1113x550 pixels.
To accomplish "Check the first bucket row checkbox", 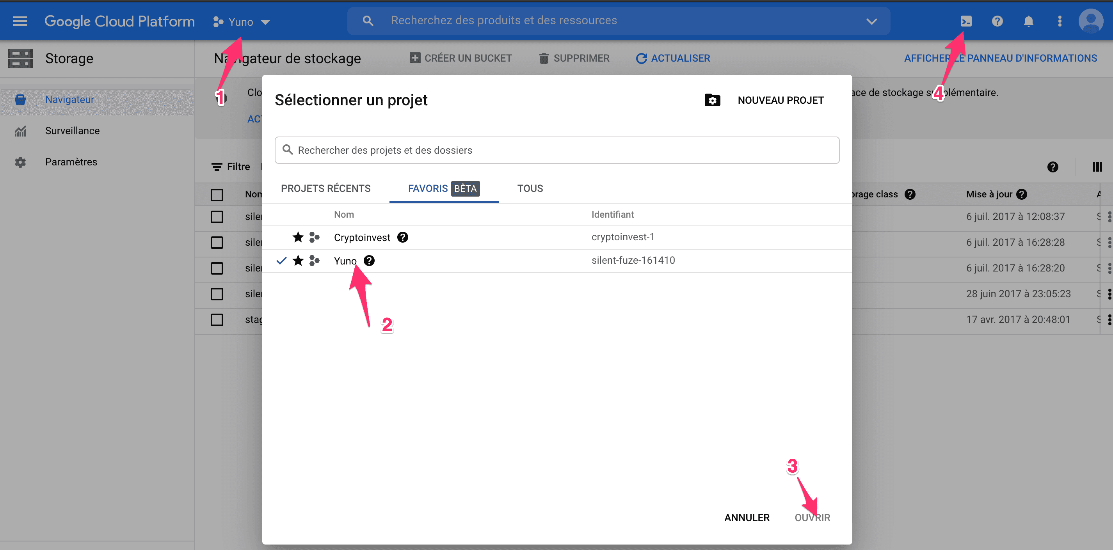I will pyautogui.click(x=217, y=217).
